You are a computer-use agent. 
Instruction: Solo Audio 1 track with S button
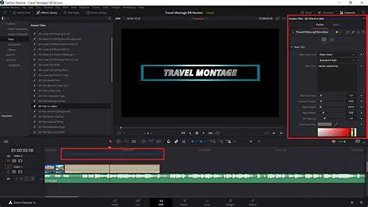point(27,179)
